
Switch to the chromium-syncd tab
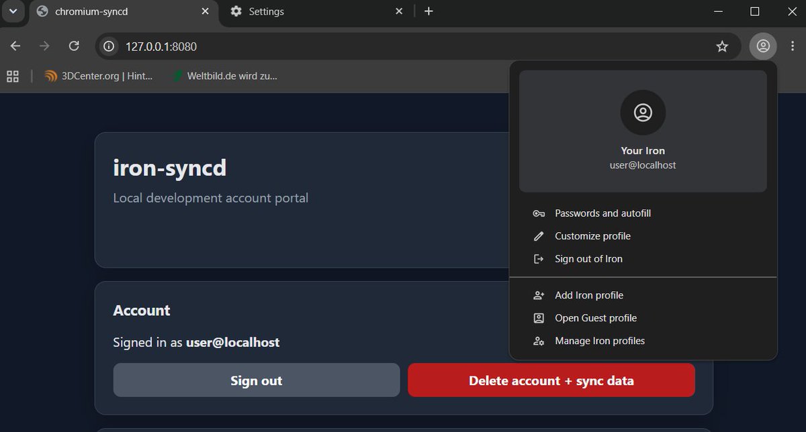[122, 11]
